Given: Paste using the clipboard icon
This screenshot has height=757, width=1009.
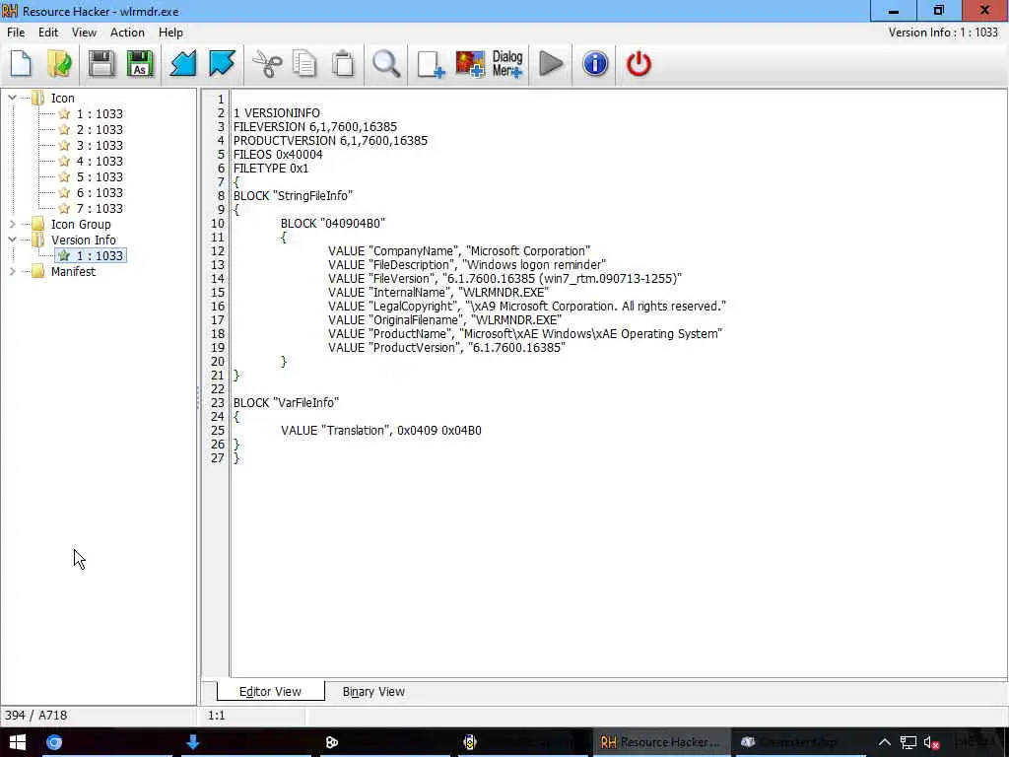Looking at the screenshot, I should pos(344,64).
